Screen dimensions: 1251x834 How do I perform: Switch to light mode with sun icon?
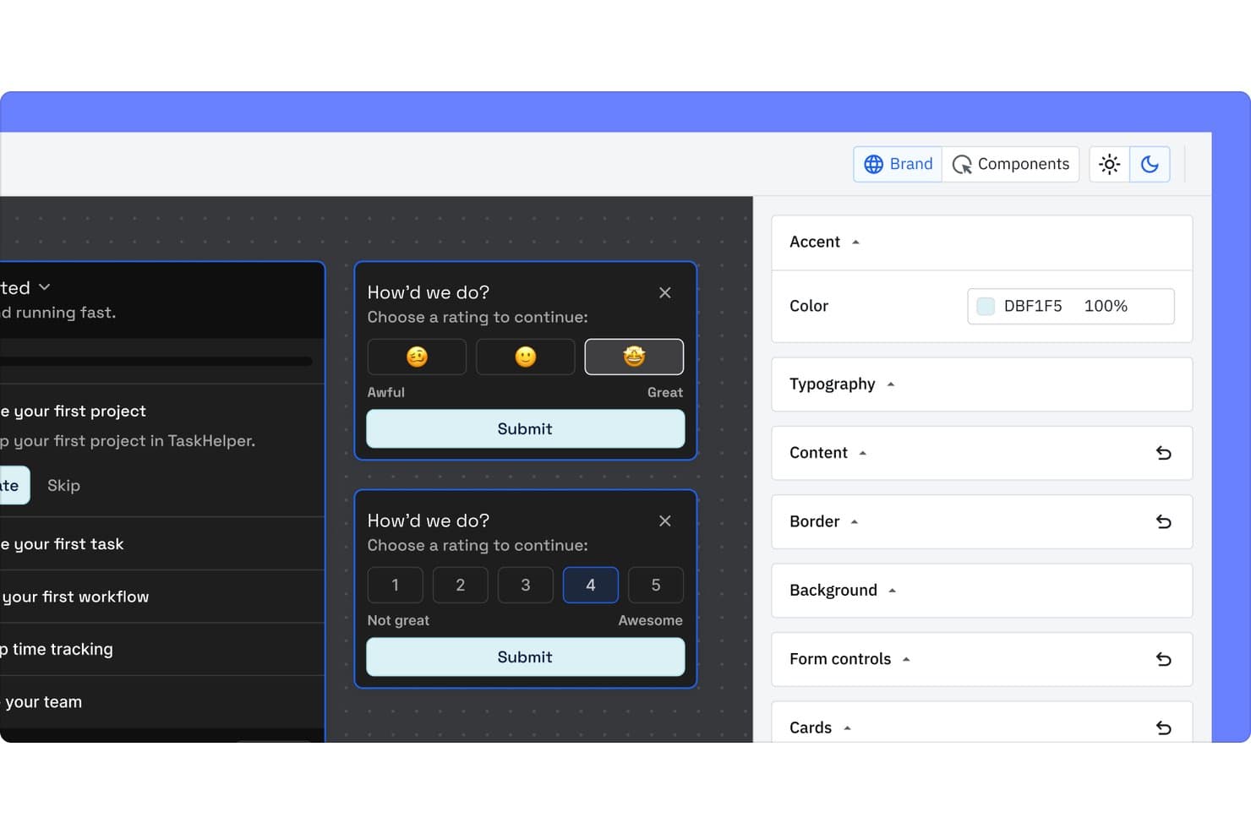coord(1109,164)
